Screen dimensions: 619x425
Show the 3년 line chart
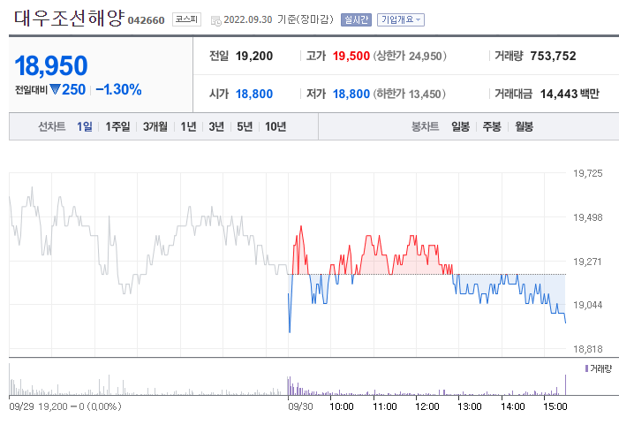216,126
